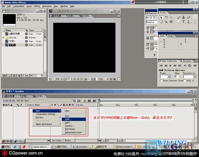This screenshot has width=199, height=157.
Task: Select the Pen tool
Action: pos(188,22)
